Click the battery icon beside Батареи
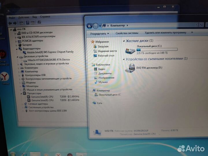 pyautogui.click(x=20, y=45)
